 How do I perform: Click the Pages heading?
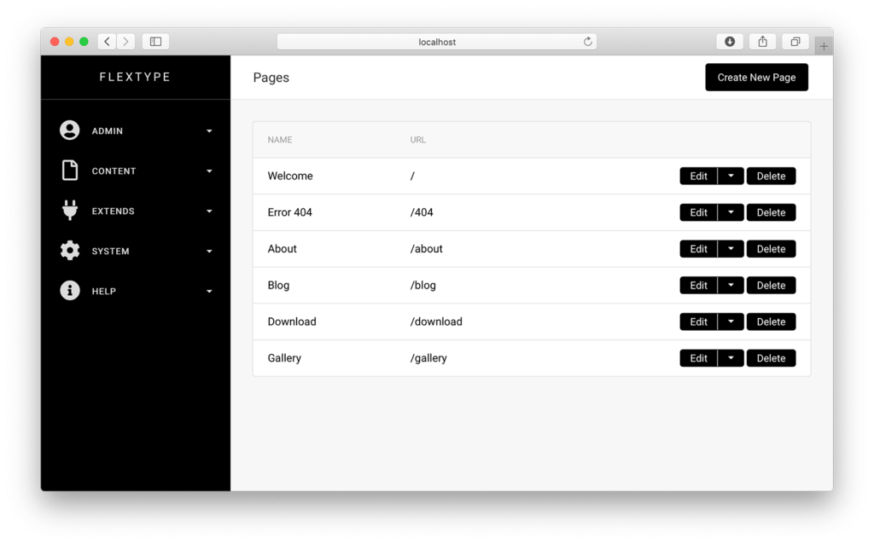click(x=271, y=78)
